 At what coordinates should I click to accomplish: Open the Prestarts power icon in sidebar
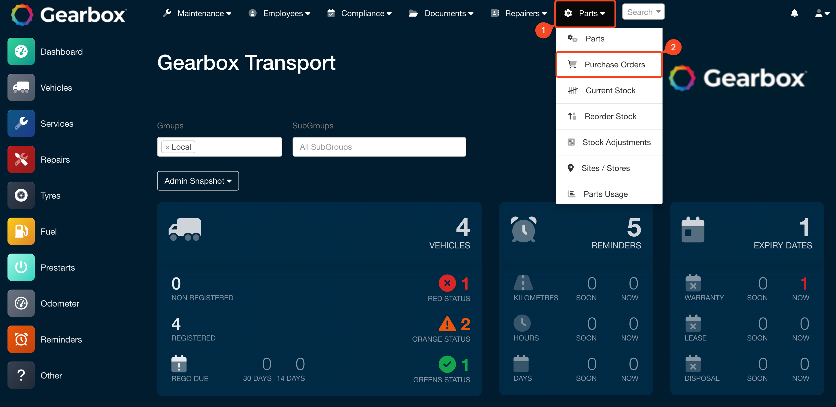[21, 267]
